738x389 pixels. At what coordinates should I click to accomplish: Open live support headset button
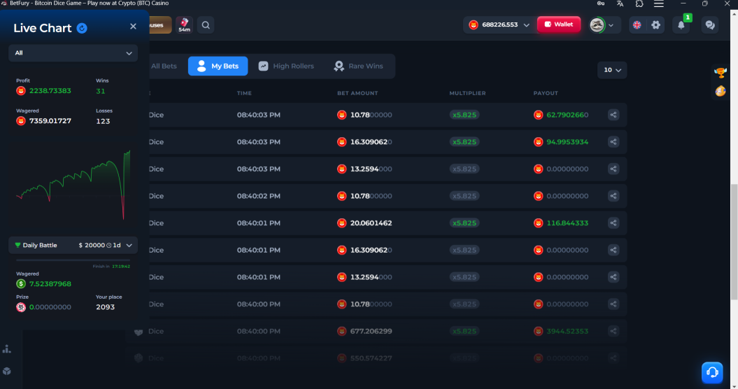(x=712, y=373)
